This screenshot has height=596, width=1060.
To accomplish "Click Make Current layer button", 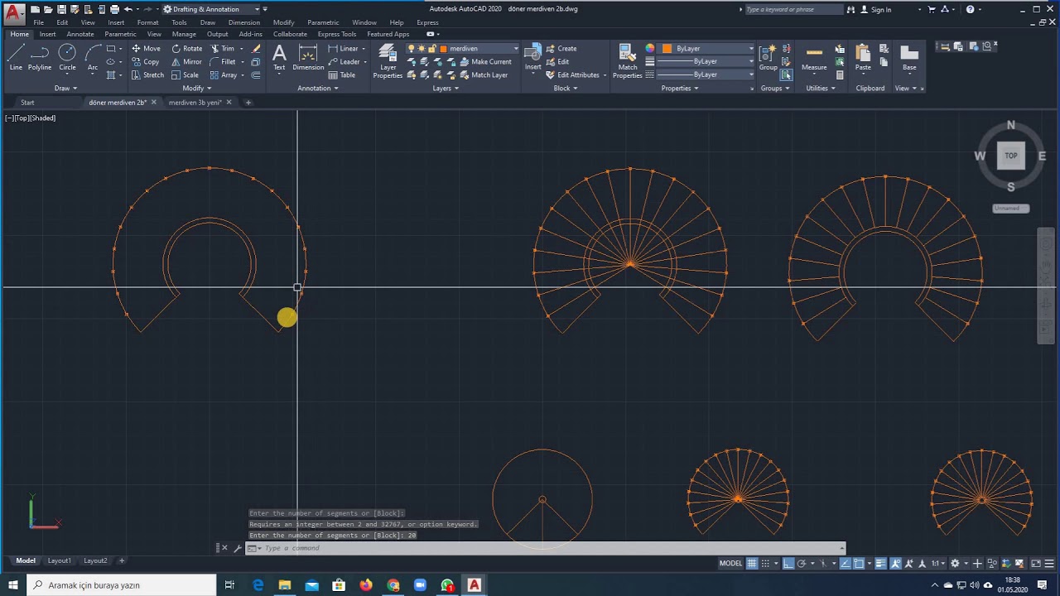I will pyautogui.click(x=484, y=61).
